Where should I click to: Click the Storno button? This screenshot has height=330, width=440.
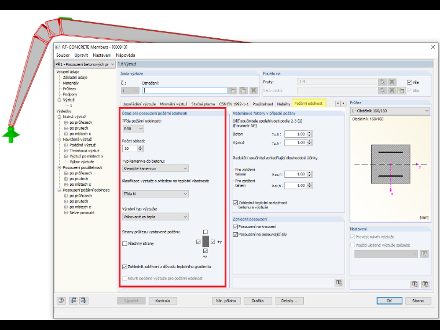418,300
